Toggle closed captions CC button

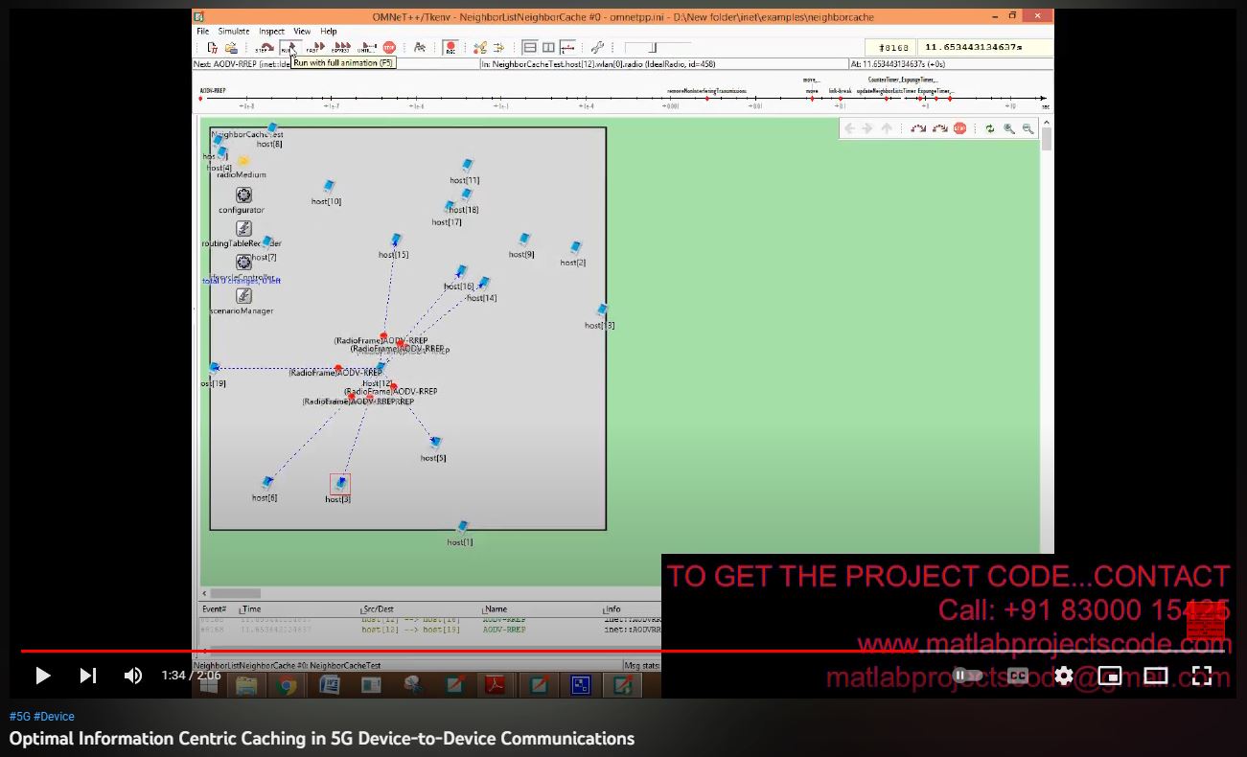click(1018, 676)
